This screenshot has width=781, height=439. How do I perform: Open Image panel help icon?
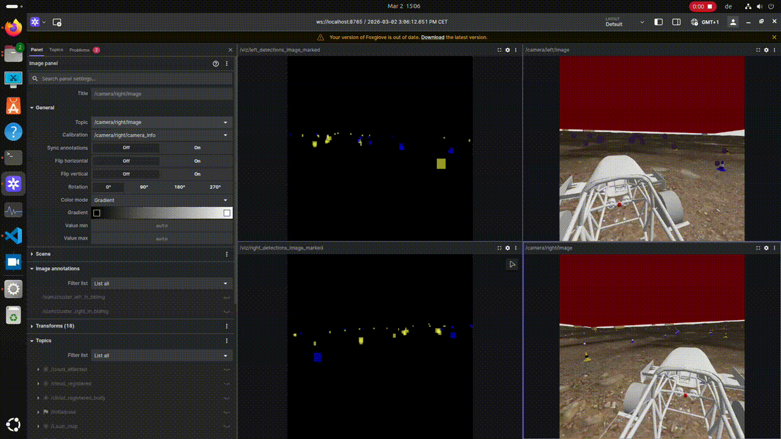[215, 63]
